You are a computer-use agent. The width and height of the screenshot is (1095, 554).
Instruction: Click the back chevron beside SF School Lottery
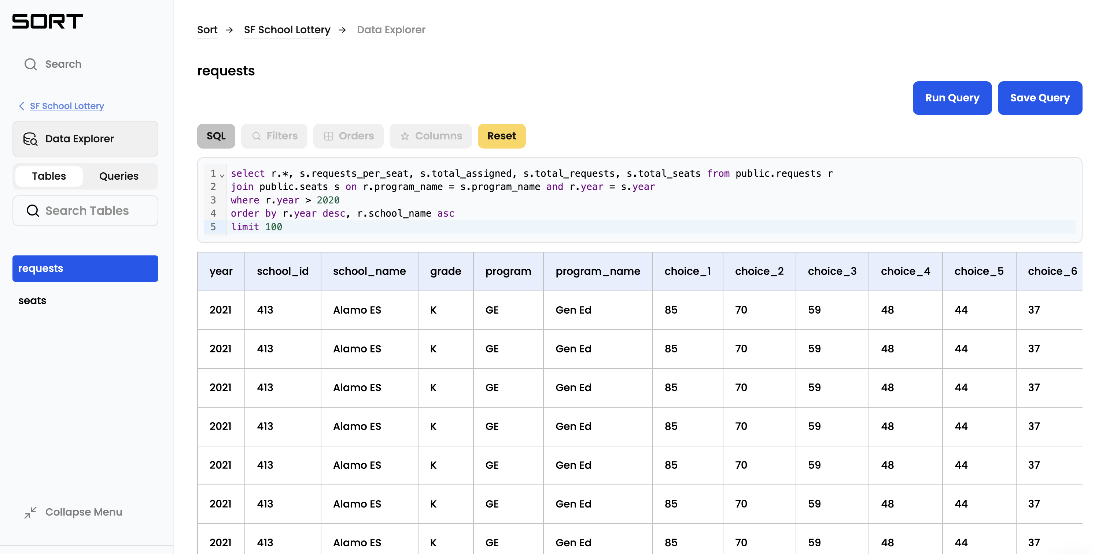[x=22, y=106]
